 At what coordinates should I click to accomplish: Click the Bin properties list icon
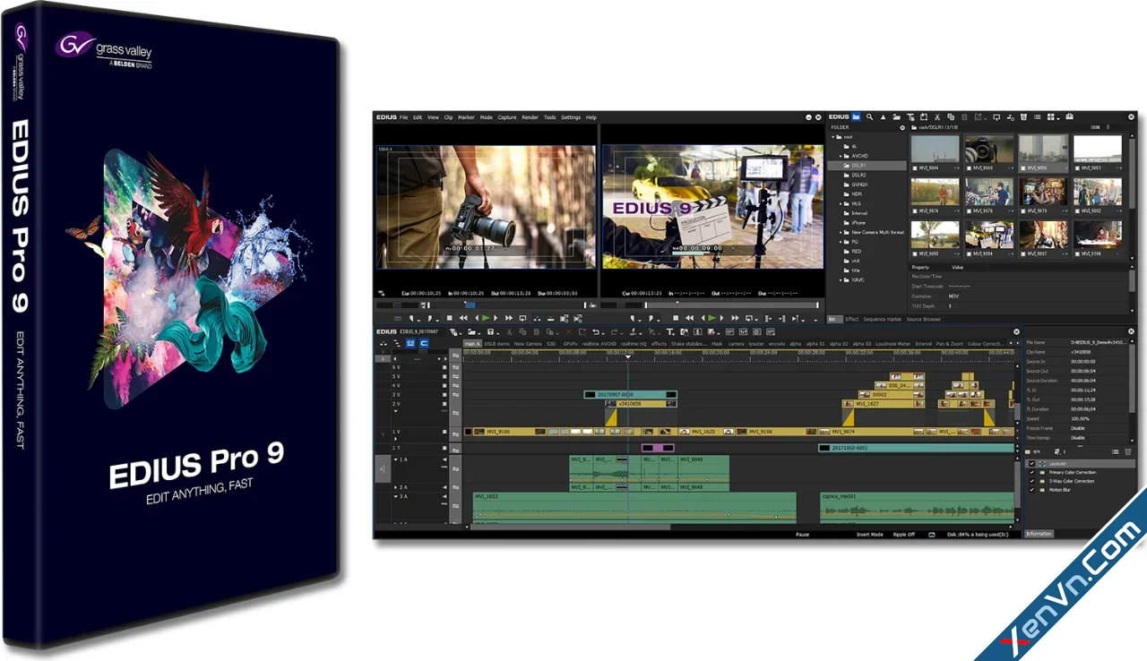pyautogui.click(x=1038, y=117)
